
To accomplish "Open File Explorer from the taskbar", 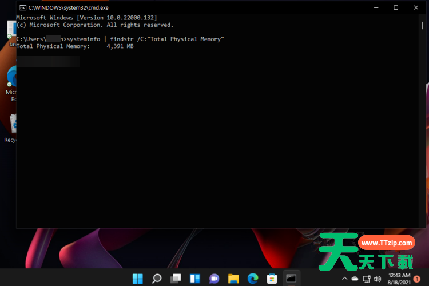I will tap(233, 279).
